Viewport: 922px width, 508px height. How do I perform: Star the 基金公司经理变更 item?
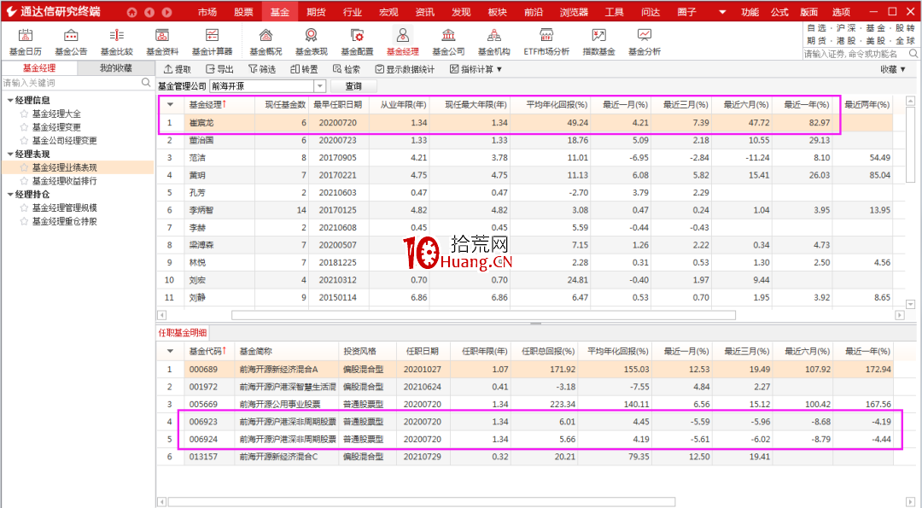tap(24, 141)
